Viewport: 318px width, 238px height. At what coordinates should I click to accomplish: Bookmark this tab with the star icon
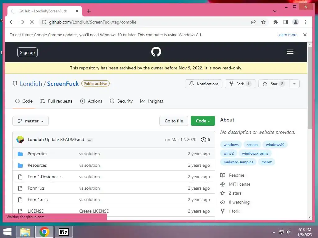[x=263, y=22]
